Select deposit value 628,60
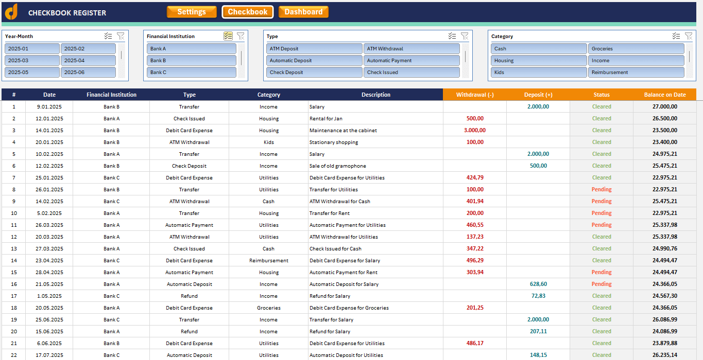Image resolution: width=703 pixels, height=360 pixels. [538, 284]
